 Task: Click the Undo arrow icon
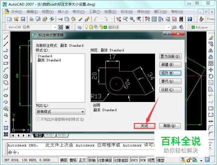96,19
